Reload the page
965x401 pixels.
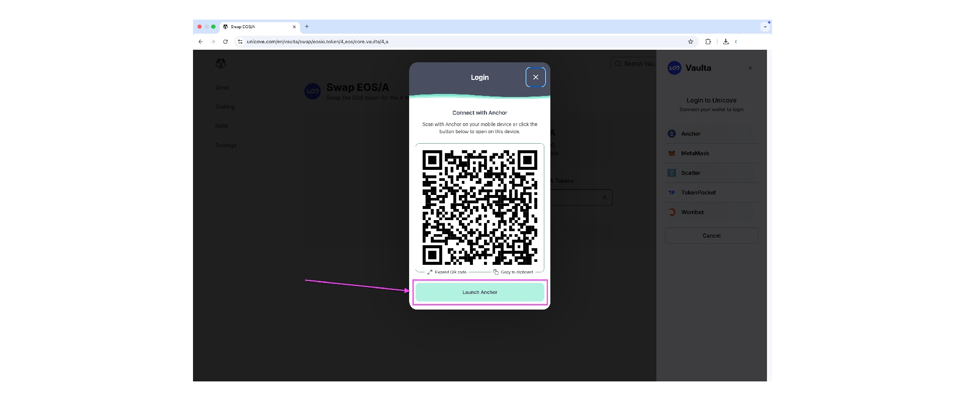(226, 42)
